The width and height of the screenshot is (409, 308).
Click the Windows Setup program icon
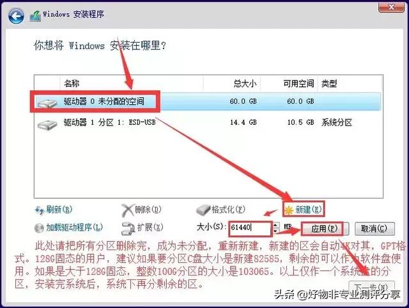(35, 16)
